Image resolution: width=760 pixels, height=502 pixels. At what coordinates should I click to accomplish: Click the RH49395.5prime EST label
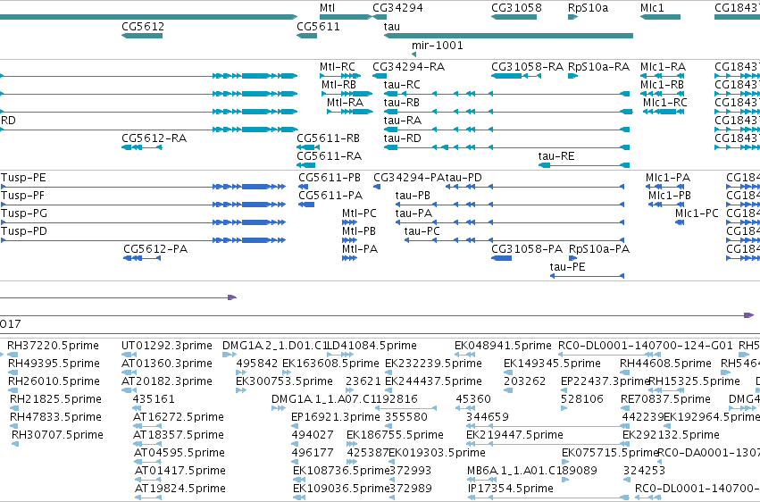pyautogui.click(x=54, y=364)
